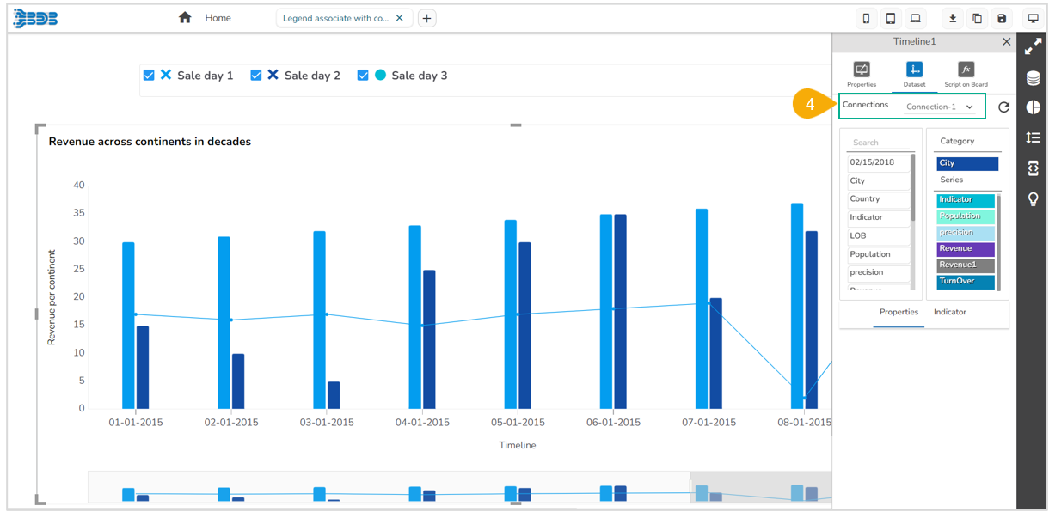Open the pie chart icon in sidebar

tap(1033, 107)
